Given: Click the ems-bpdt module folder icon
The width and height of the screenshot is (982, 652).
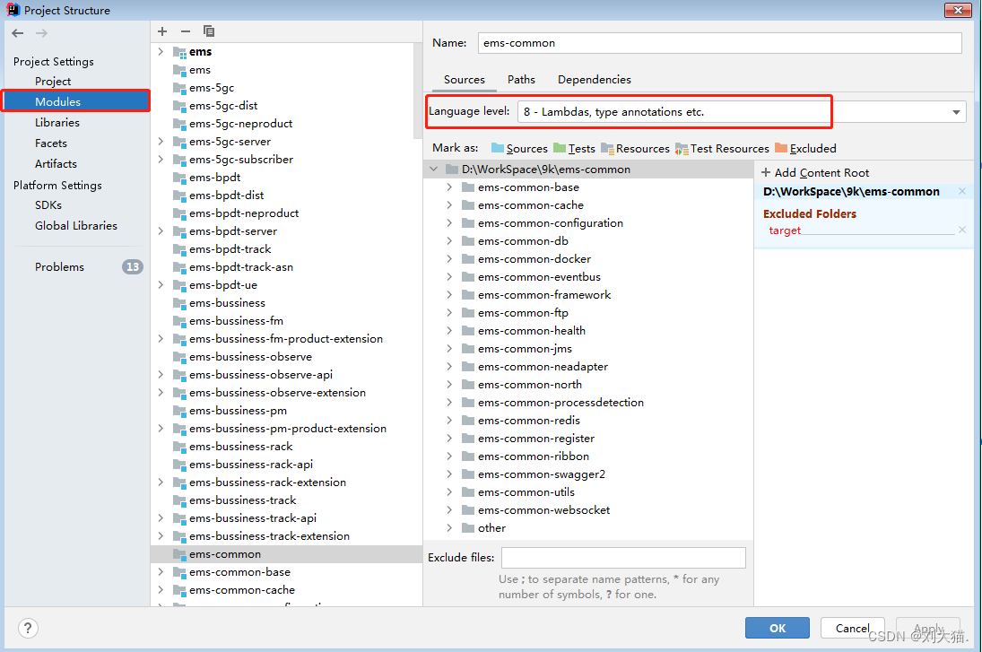Looking at the screenshot, I should click(x=179, y=178).
